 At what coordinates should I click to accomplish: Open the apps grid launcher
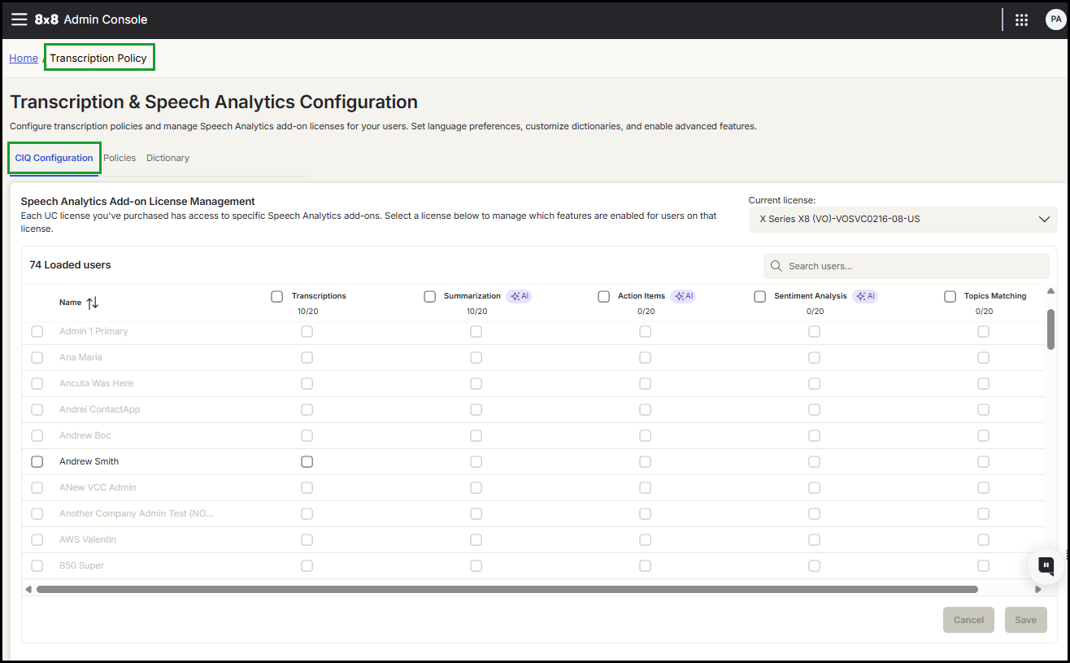point(1022,20)
